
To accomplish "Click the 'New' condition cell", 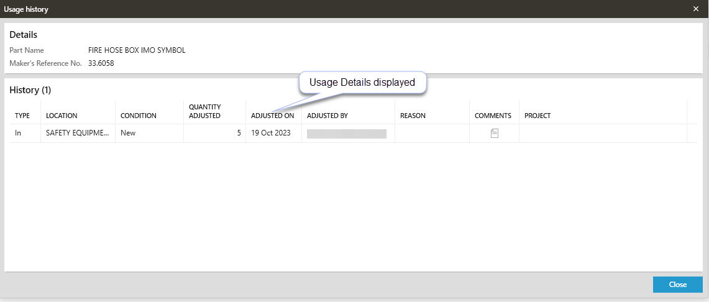I will click(128, 133).
